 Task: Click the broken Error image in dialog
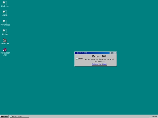80,59
